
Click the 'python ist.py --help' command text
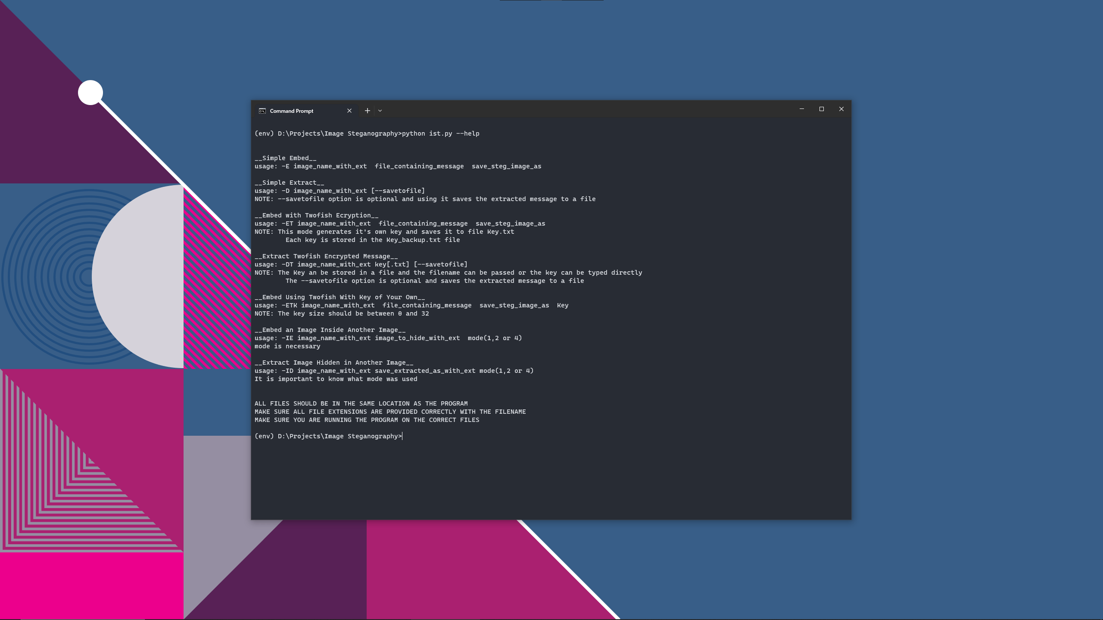440,133
